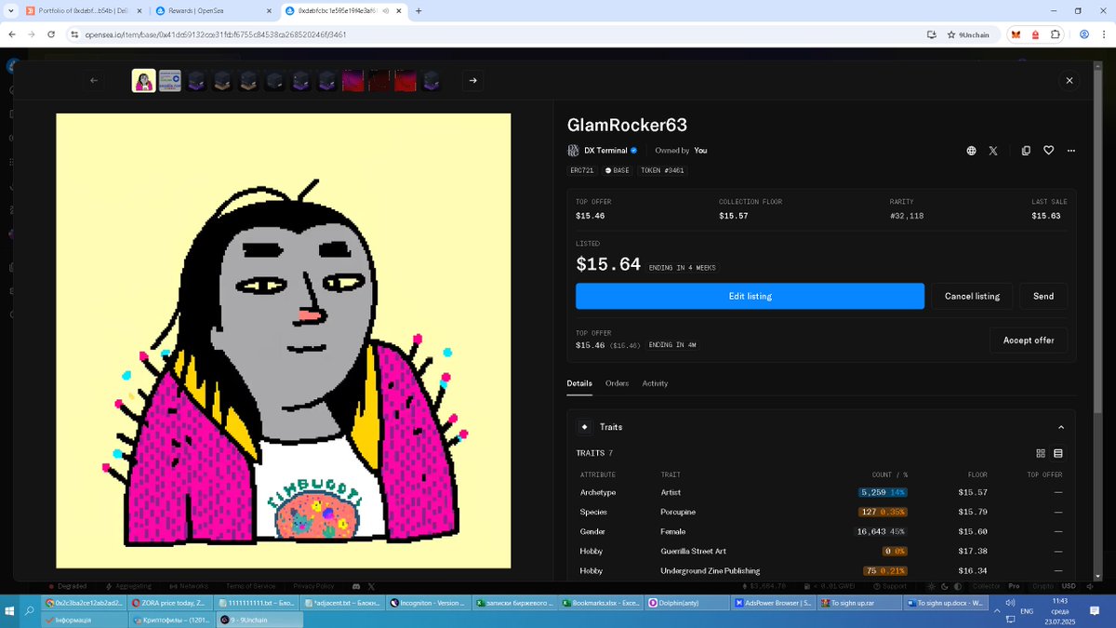This screenshot has height=628, width=1116.
Task: Open the Windows Start menu
Action: point(11,611)
